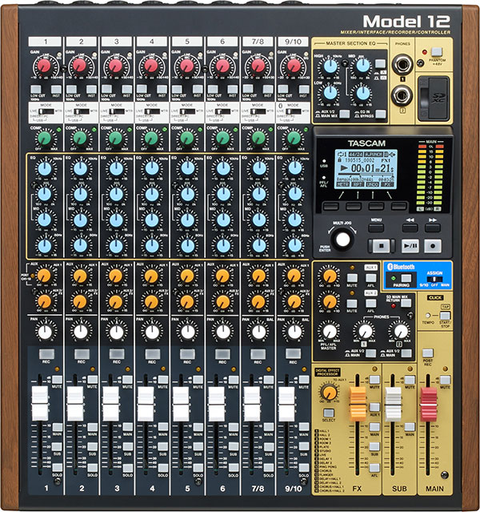Touch the AUX 2/FX knob on channel 9/10
This screenshot has height=512, width=480.
click(x=294, y=302)
